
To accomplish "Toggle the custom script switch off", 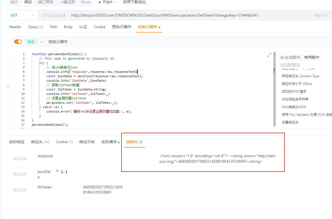I will (18, 42).
